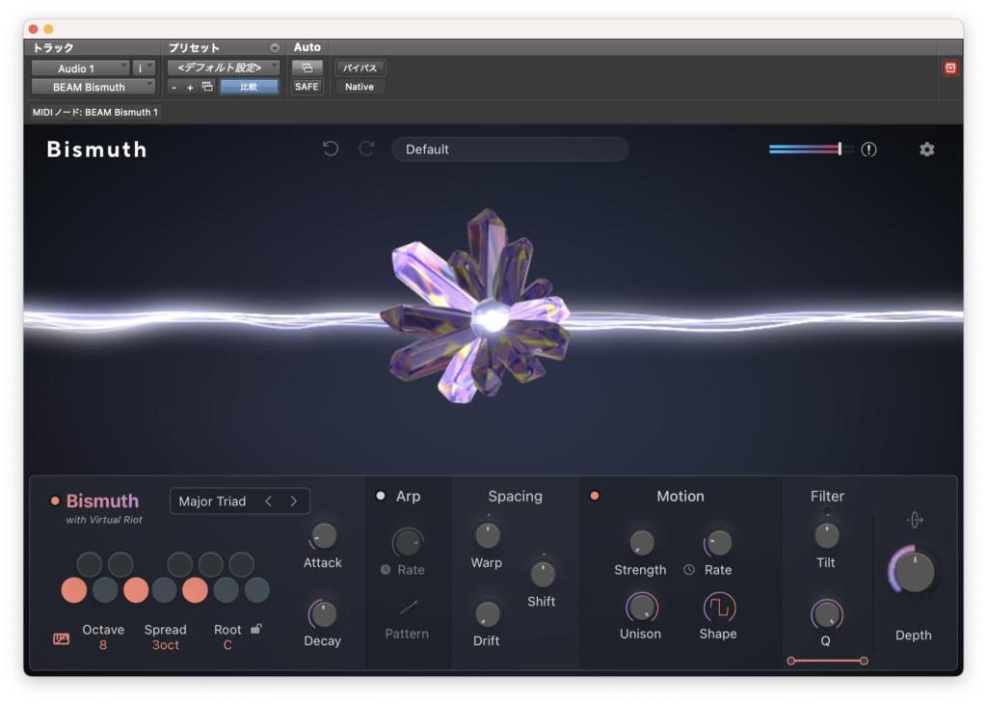This screenshot has height=704, width=987.
Task: Click the Attack knob
Action: coord(324,536)
